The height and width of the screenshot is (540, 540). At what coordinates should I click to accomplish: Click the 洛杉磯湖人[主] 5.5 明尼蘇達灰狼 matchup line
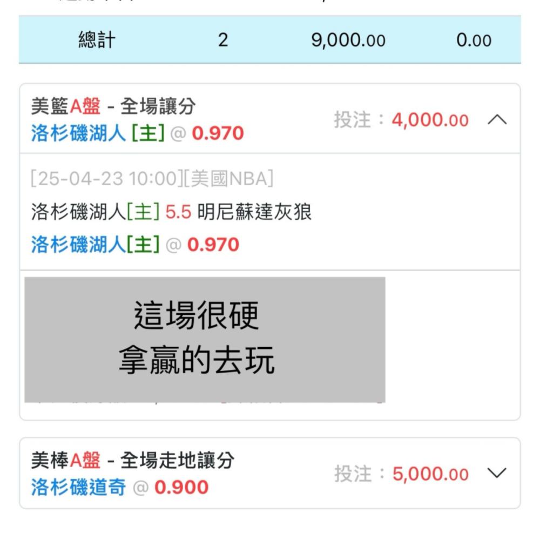pyautogui.click(x=171, y=212)
